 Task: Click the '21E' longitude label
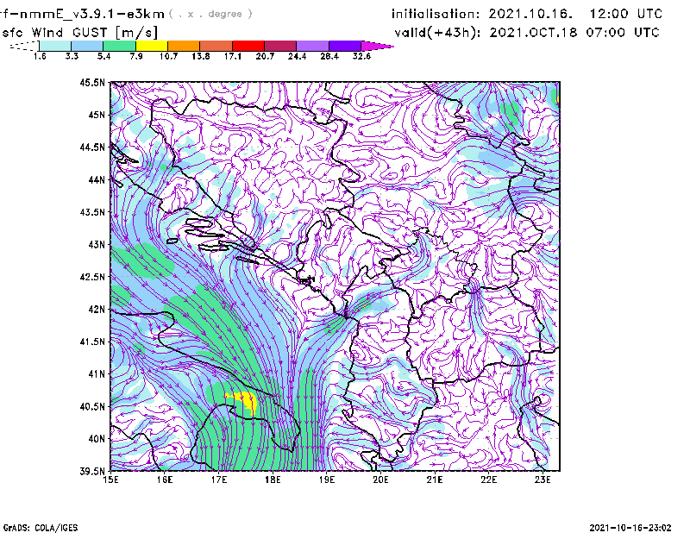[x=435, y=480]
